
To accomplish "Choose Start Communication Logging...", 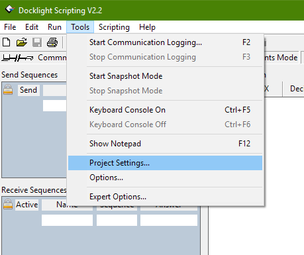I will (x=165, y=42).
